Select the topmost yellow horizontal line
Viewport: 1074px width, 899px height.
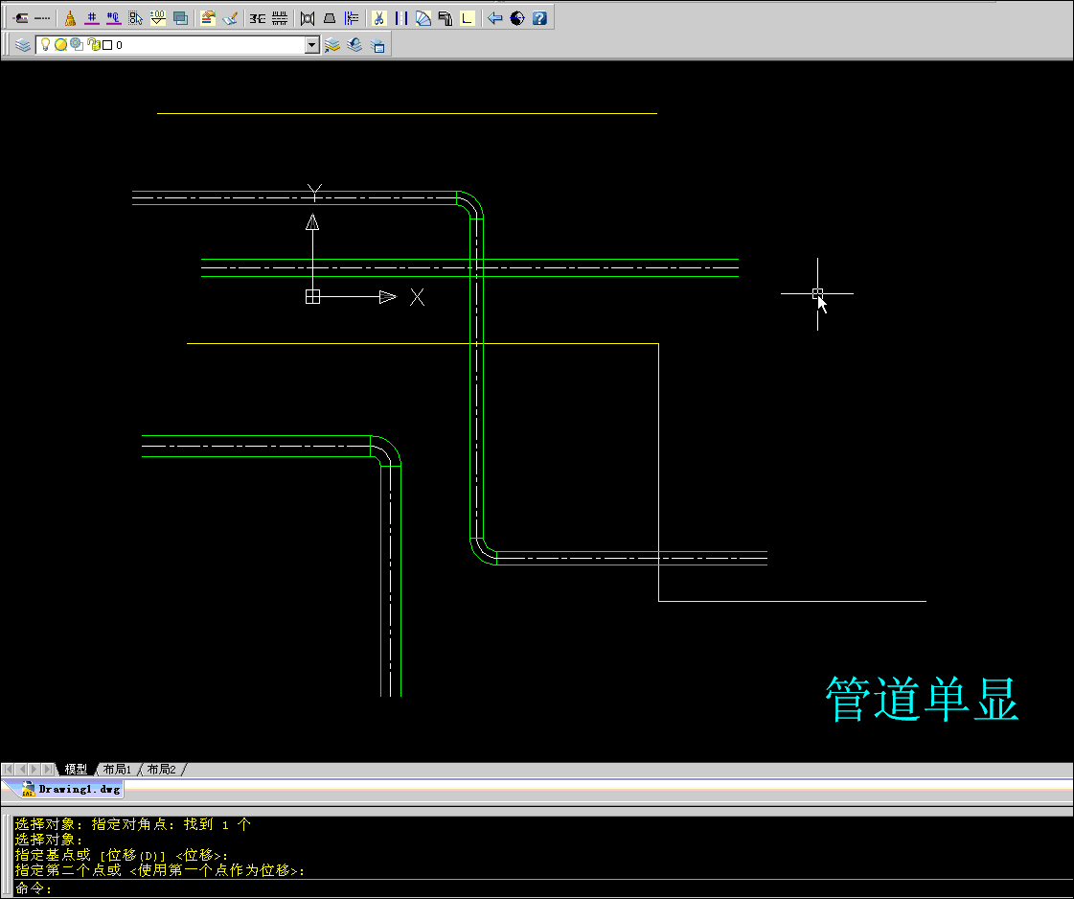pyautogui.click(x=407, y=113)
